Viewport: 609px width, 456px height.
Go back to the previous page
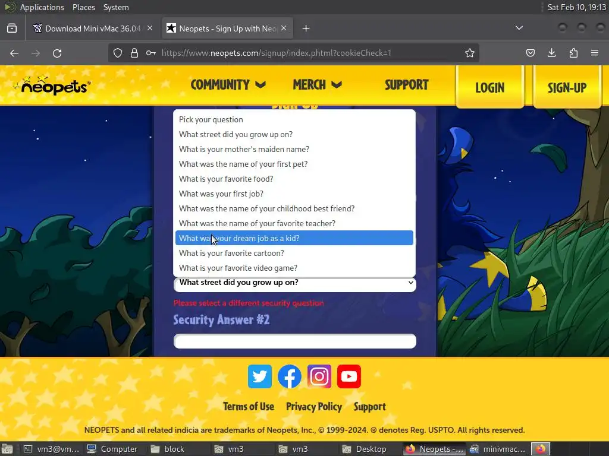14,53
